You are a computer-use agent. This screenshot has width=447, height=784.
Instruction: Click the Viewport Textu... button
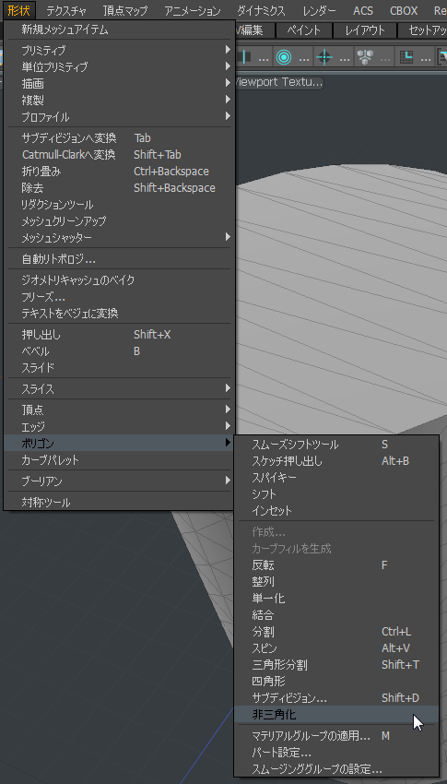point(279,82)
